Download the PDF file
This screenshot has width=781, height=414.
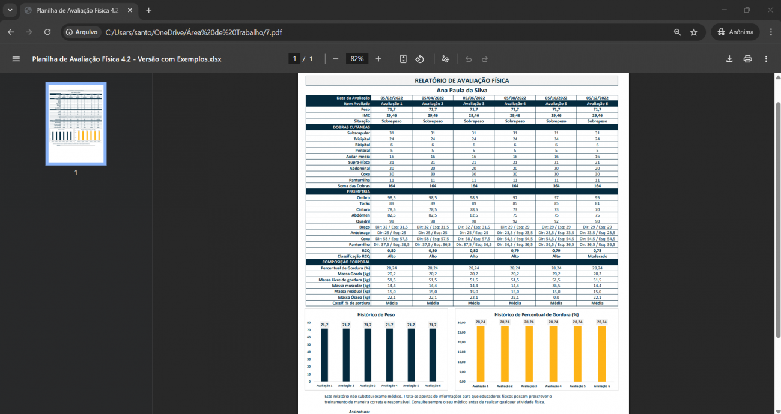(x=729, y=59)
